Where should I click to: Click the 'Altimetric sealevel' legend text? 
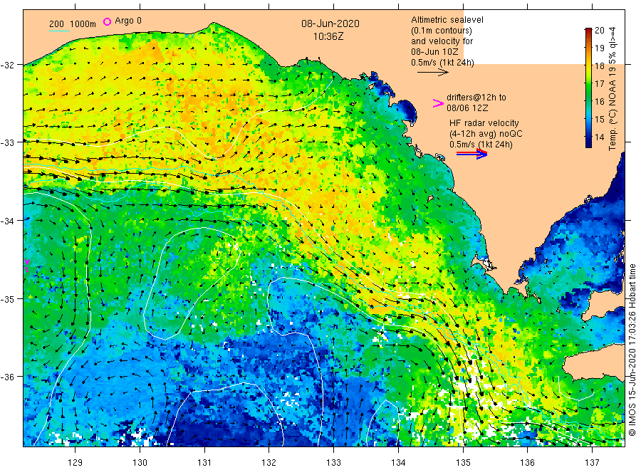click(447, 20)
